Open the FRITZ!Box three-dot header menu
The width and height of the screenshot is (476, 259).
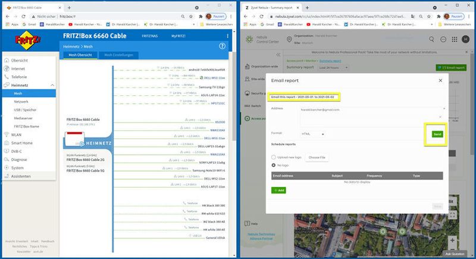pyautogui.click(x=227, y=36)
